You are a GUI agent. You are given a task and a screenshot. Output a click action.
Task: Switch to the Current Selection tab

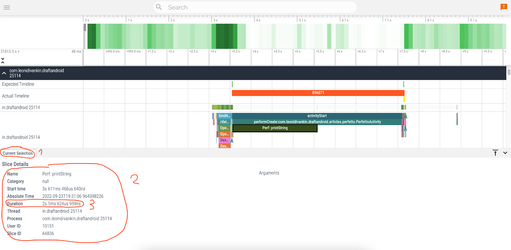tap(18, 153)
